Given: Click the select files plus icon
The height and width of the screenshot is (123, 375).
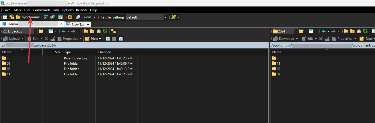Looking at the screenshot, I should point(108,39).
